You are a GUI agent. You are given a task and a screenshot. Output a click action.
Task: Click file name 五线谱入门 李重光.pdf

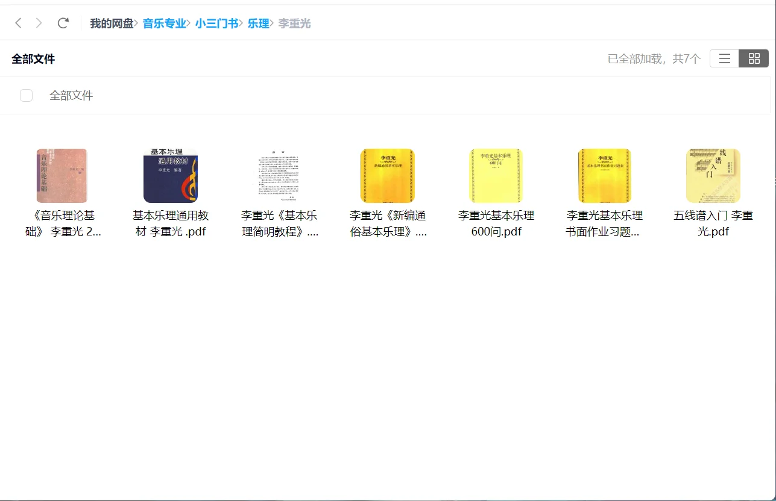(713, 223)
